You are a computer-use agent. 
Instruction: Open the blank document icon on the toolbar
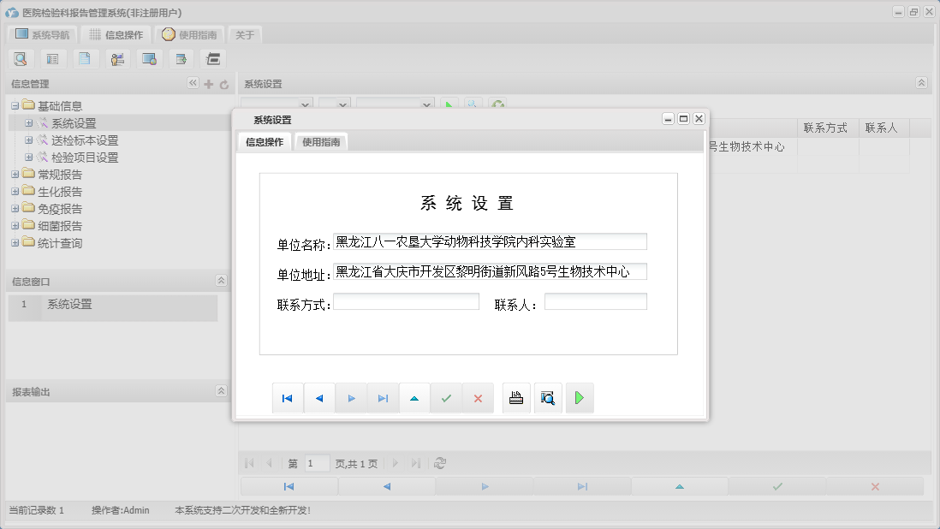(86, 58)
